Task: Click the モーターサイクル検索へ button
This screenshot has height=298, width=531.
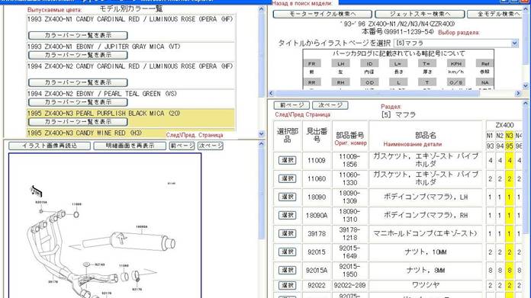Action: [322, 14]
